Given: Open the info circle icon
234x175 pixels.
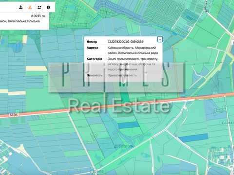Looking at the screenshot, I should coord(48,7).
